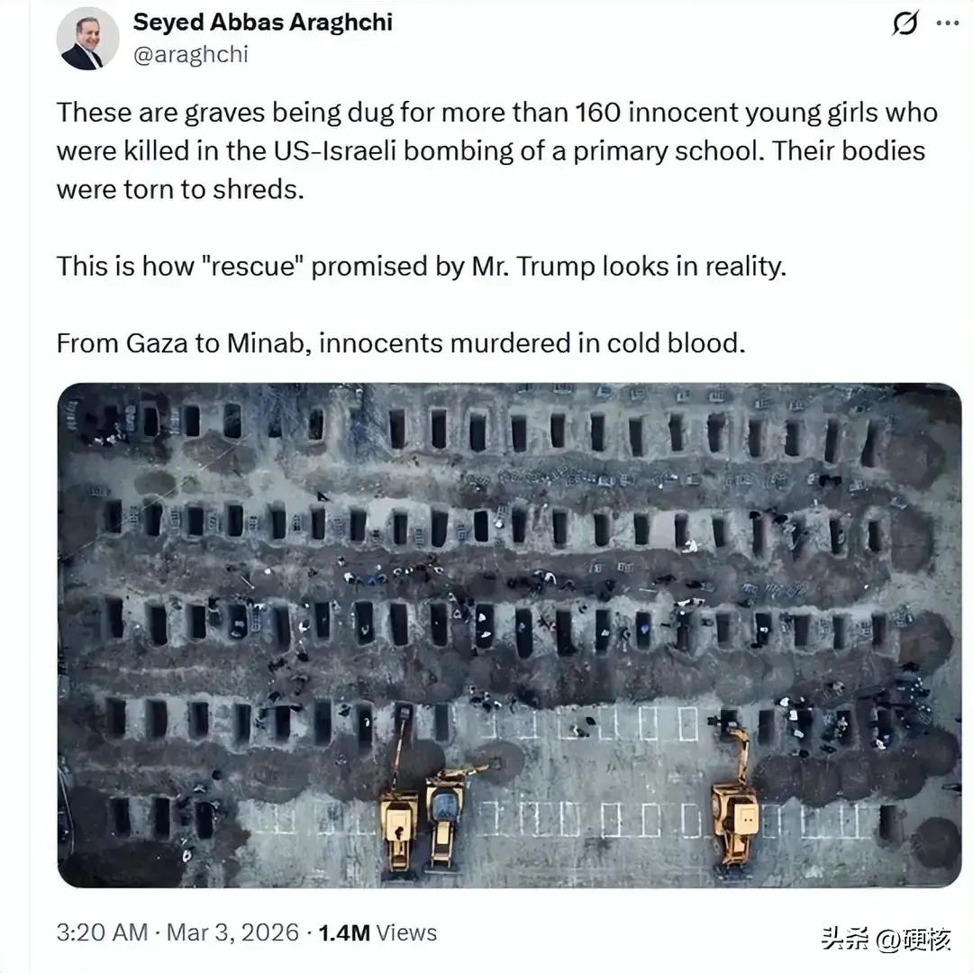Open the 1.4M view count number

(x=344, y=932)
